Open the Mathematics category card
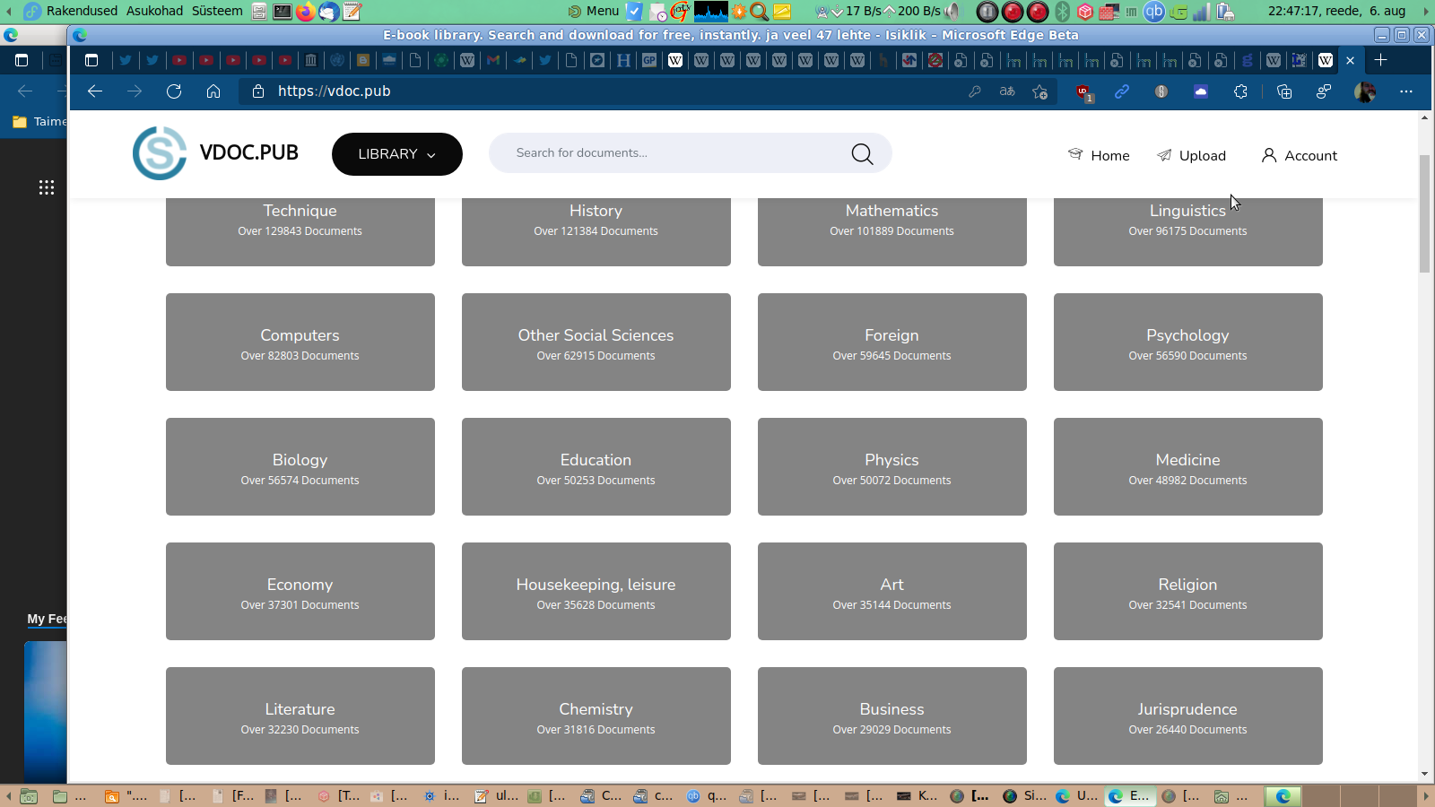The width and height of the screenshot is (1435, 807). click(892, 231)
